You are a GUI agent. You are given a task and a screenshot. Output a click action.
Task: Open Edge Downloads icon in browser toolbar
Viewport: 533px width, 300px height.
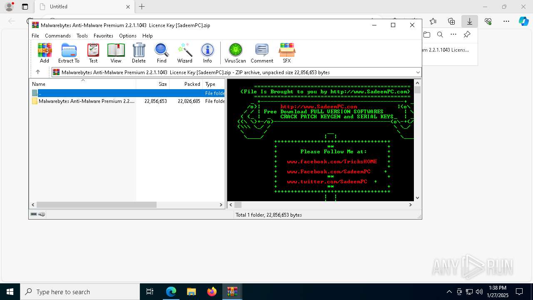470,21
